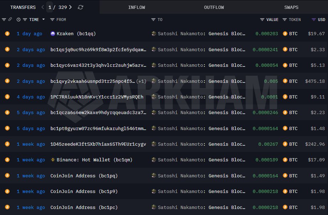Open '4 days ago' transaction link
328x215 pixels.
(31, 97)
